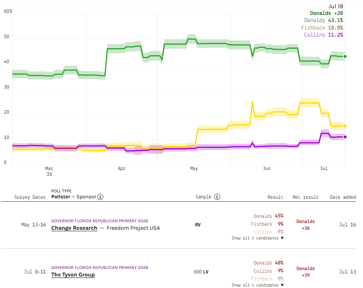Expand all 4 candidates for Tyson Group poll
Viewport: 363px width, 288px height.
point(257,285)
